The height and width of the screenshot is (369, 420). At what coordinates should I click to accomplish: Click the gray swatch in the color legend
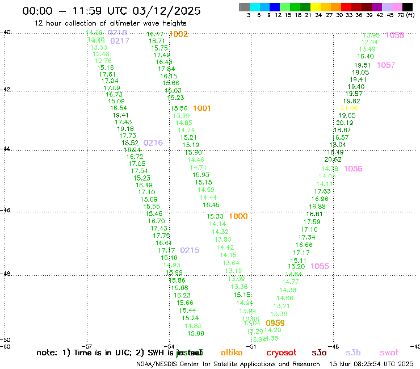(x=245, y=7)
